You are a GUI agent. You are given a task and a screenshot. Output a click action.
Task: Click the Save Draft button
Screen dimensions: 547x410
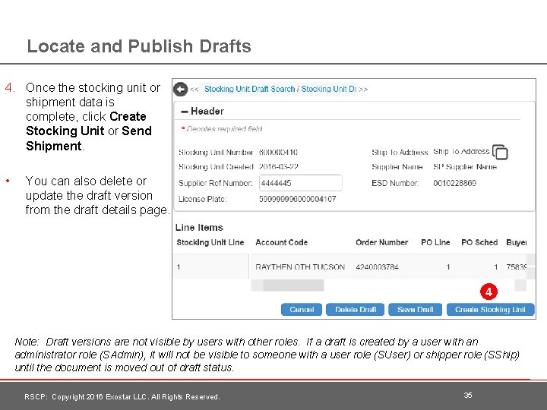click(x=415, y=310)
